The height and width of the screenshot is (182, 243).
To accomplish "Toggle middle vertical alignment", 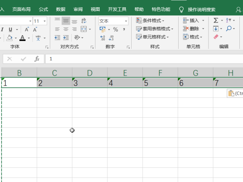I will point(66,21).
